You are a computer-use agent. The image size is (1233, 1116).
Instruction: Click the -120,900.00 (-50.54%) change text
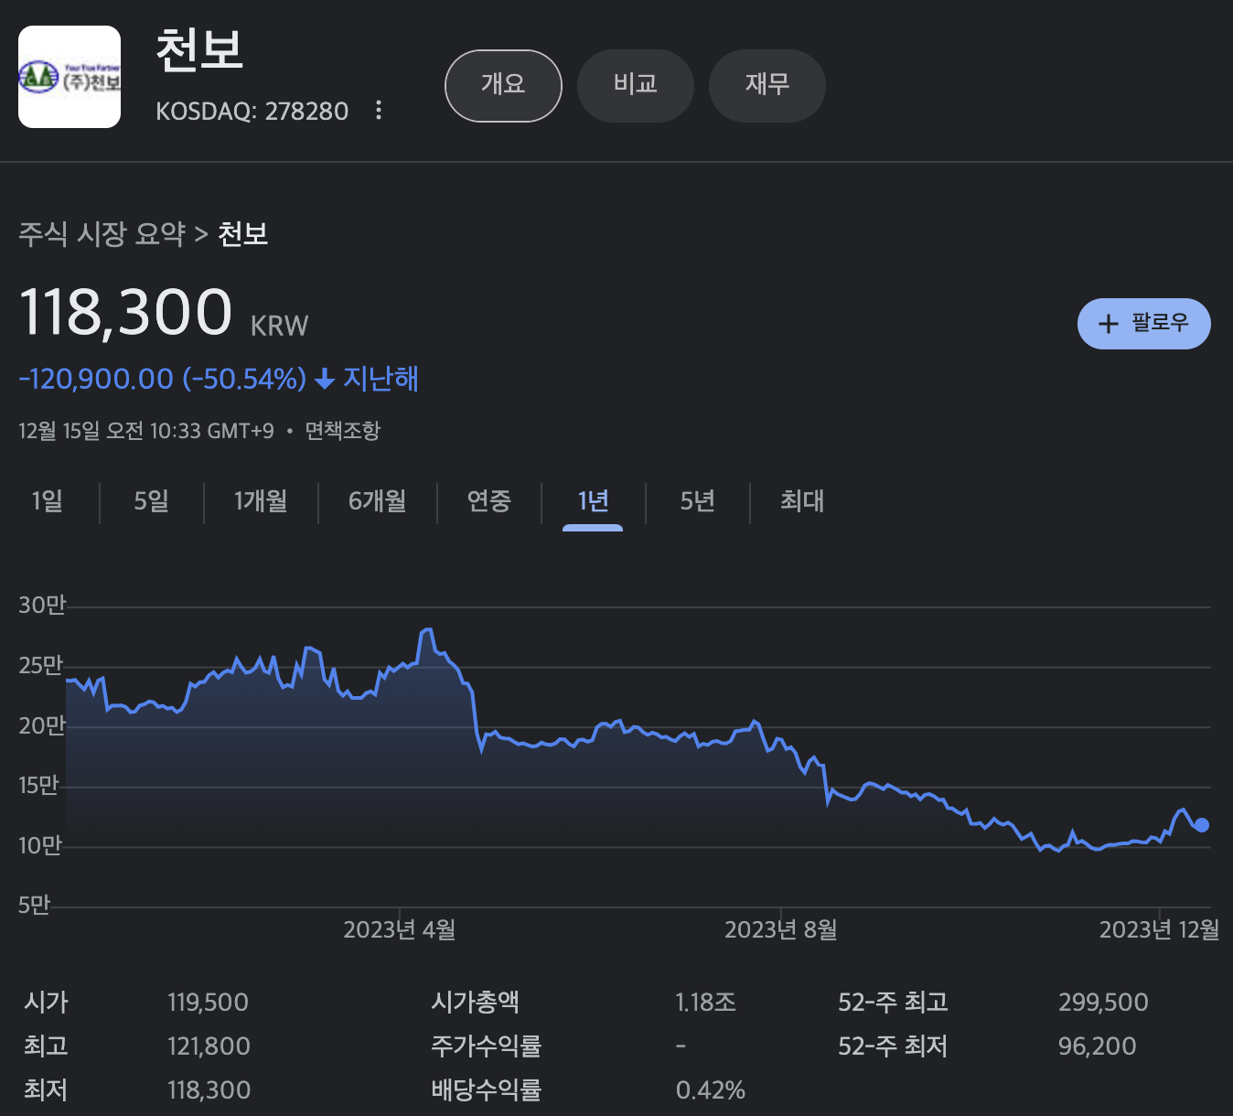(163, 379)
